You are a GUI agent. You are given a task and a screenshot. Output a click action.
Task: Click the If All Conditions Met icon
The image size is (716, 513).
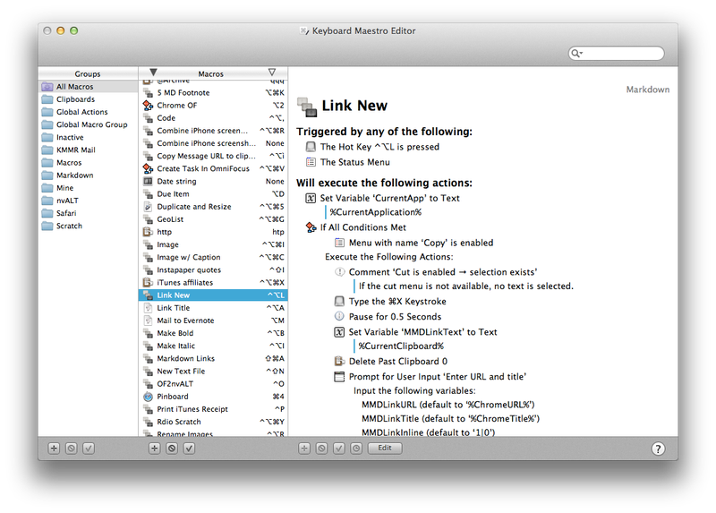311,227
